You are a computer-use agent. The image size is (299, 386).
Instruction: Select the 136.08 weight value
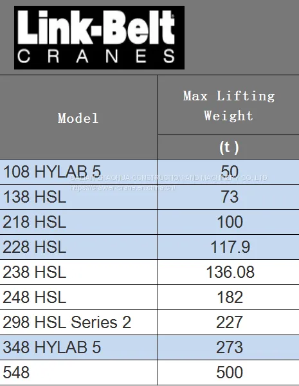(230, 272)
